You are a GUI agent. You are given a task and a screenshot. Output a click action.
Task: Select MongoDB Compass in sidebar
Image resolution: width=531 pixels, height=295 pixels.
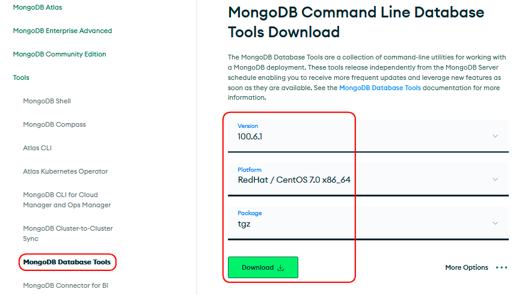[x=54, y=124]
